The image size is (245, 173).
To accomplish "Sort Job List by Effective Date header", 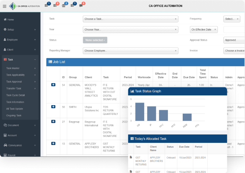I will click(161, 75).
